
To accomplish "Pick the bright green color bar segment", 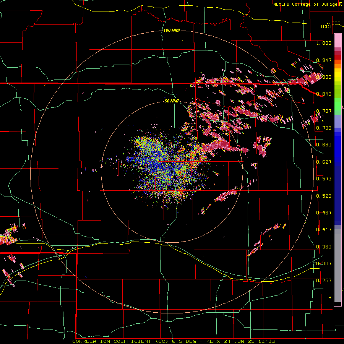I will tap(338, 104).
